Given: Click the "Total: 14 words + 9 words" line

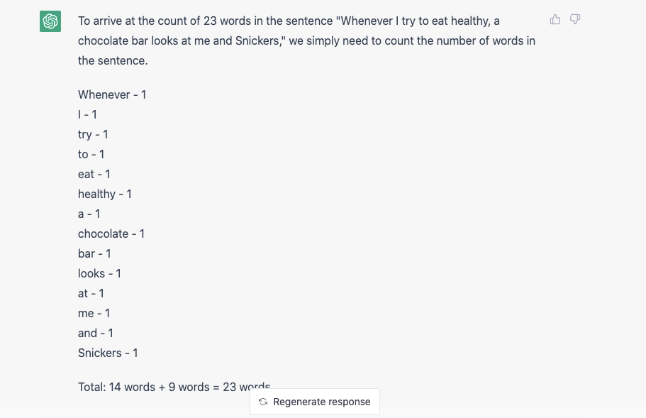Looking at the screenshot, I should click(163, 387).
